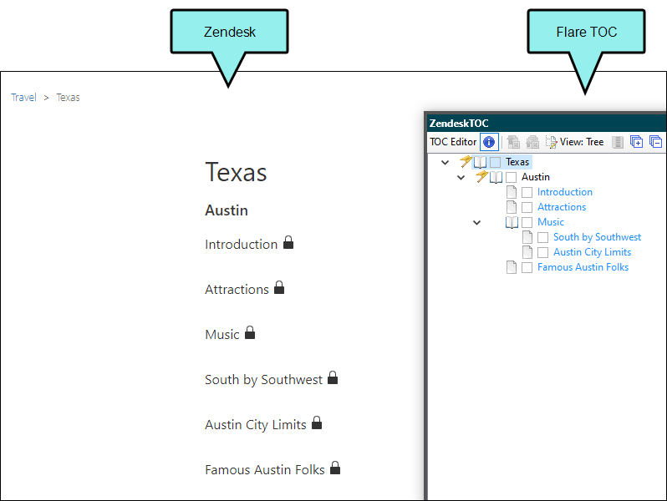Click the lock icon next to Introduction
Image resolution: width=667 pixels, height=501 pixels.
pyautogui.click(x=288, y=242)
